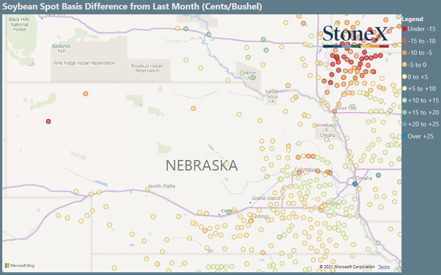Image resolution: width=441 pixels, height=275 pixels.
Task: Click the Sioux City label
Action: pyautogui.click(x=346, y=108)
